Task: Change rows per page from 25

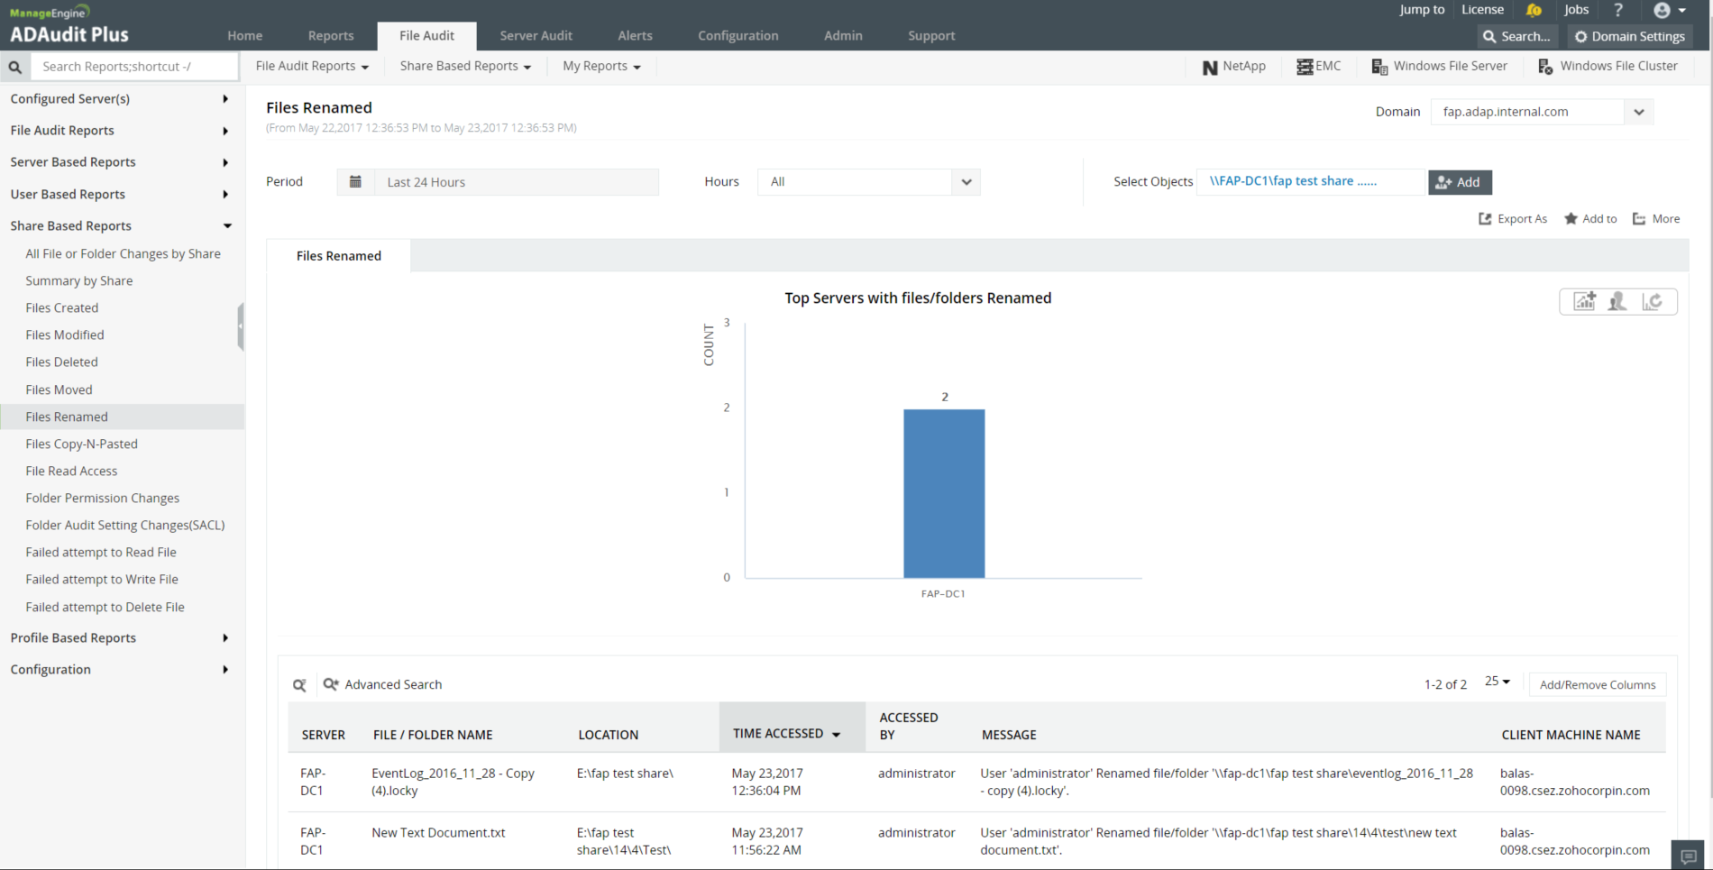Action: (x=1497, y=682)
